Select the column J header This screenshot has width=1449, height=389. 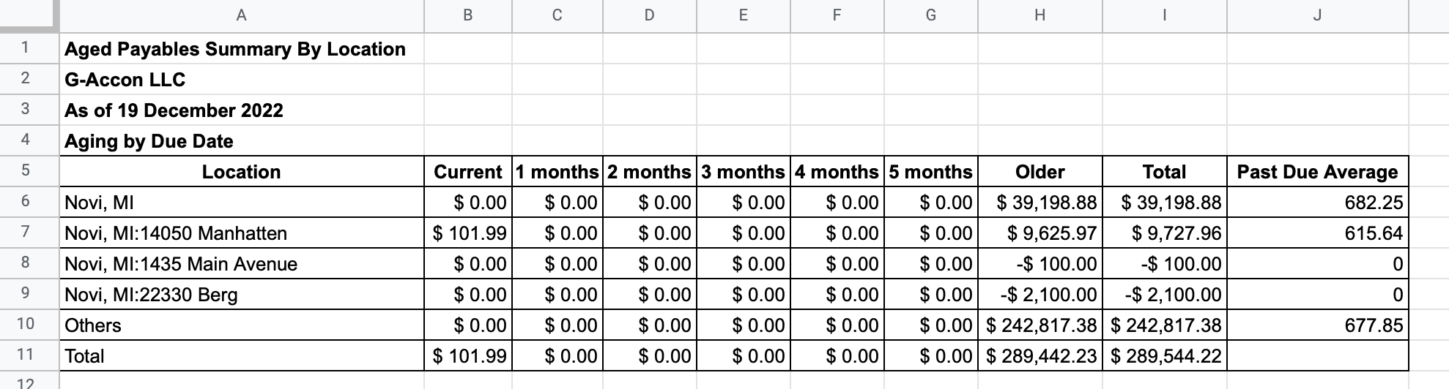pyautogui.click(x=1317, y=15)
